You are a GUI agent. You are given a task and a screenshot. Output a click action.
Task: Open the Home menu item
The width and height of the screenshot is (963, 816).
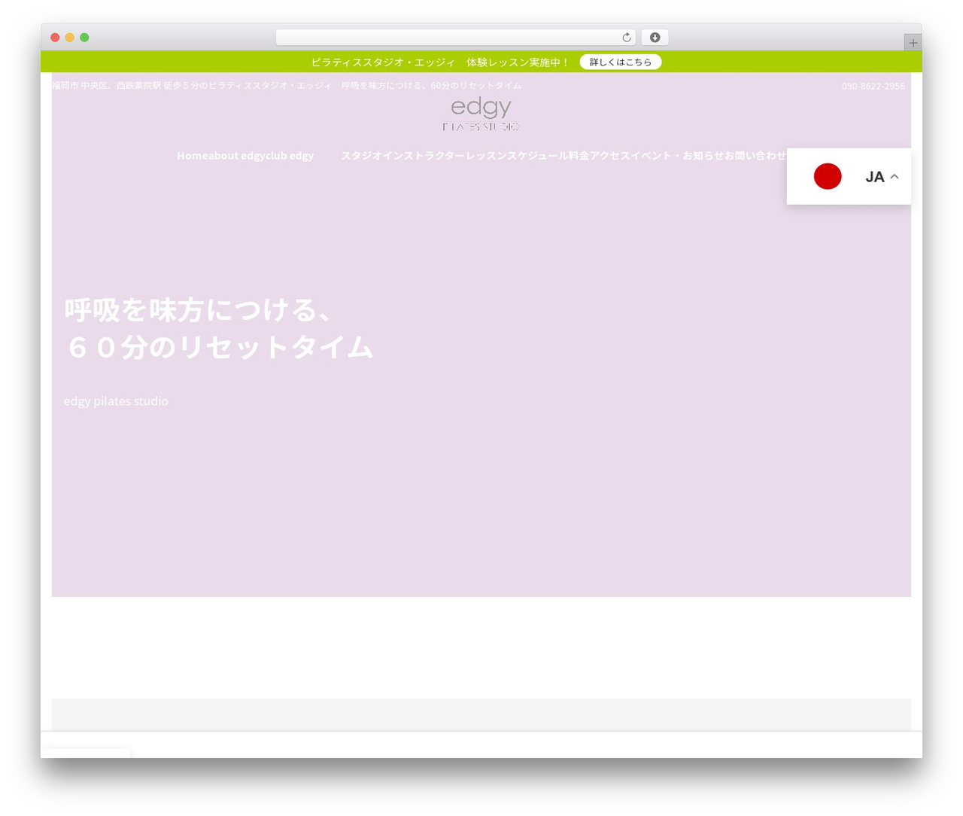193,155
